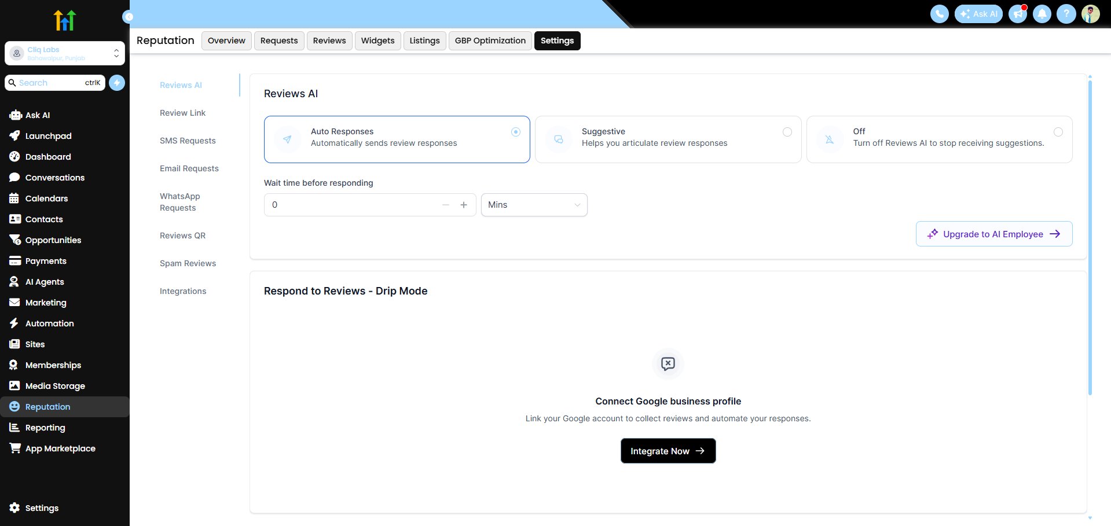Open App Marketplace in the sidebar

(65, 448)
